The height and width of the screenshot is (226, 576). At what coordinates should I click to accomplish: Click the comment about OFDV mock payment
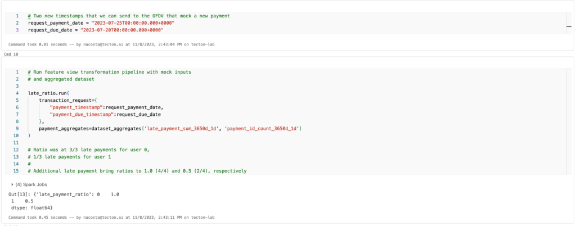tap(129, 16)
